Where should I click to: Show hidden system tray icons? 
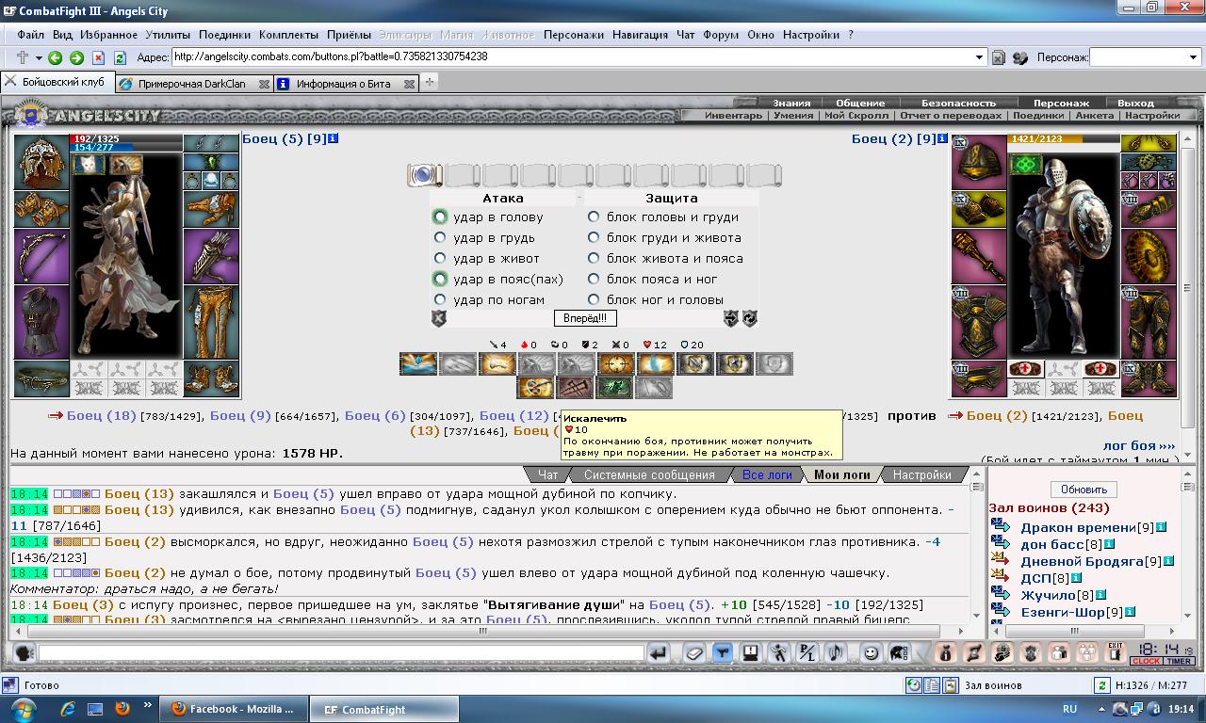(1101, 709)
